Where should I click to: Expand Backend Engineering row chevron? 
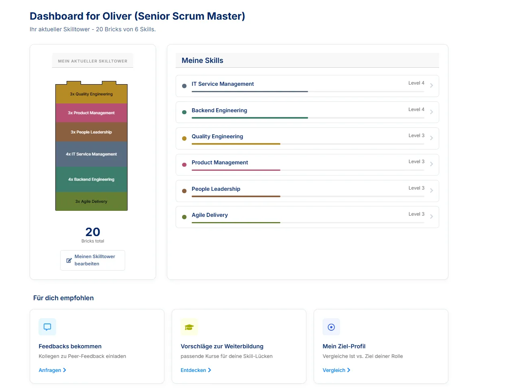click(x=432, y=112)
